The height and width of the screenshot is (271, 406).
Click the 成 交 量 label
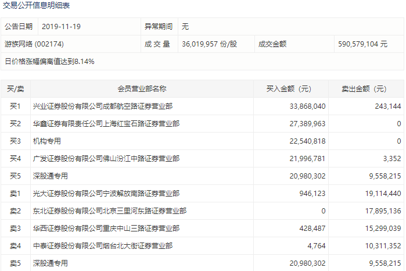[x=157, y=44]
